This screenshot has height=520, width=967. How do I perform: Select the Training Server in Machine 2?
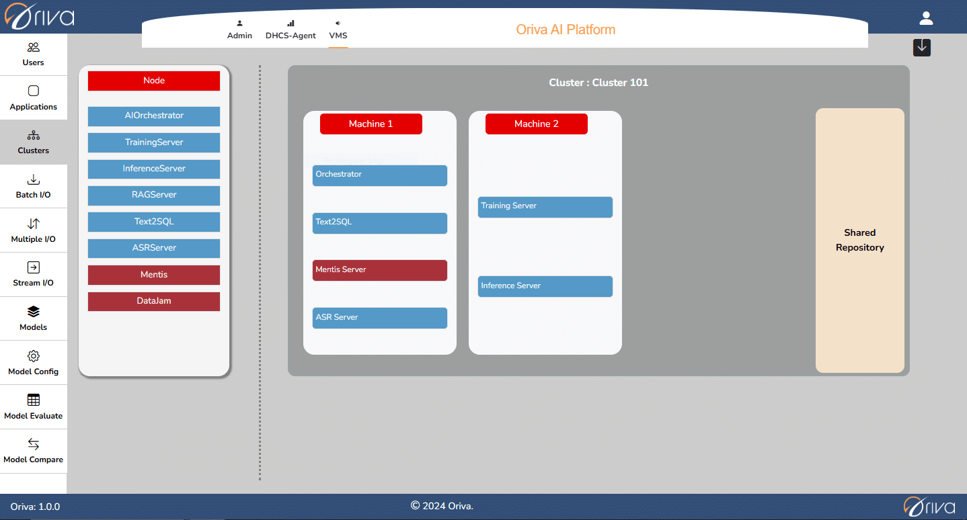click(545, 207)
